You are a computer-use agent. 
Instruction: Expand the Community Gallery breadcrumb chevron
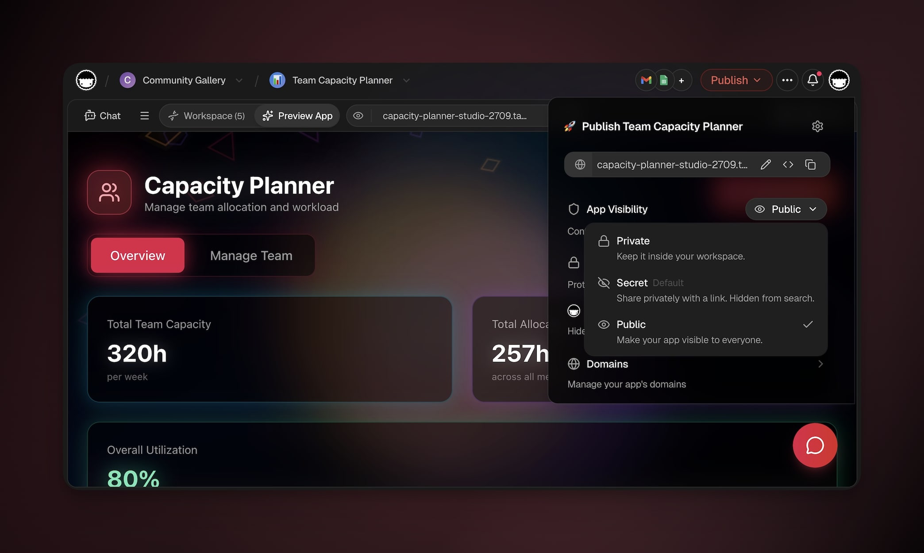tap(239, 81)
